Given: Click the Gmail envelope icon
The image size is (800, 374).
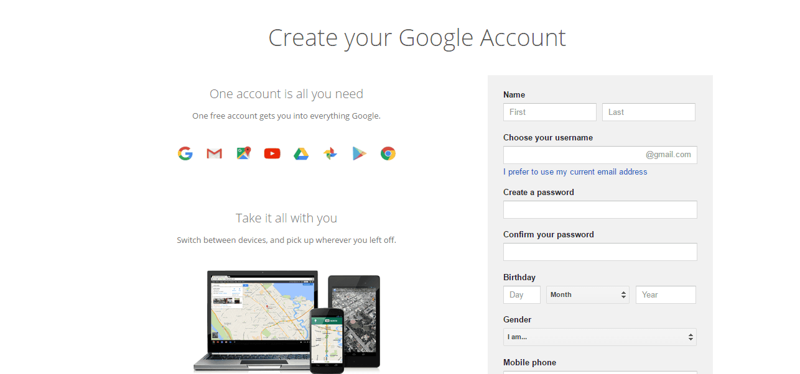Looking at the screenshot, I should tap(214, 153).
